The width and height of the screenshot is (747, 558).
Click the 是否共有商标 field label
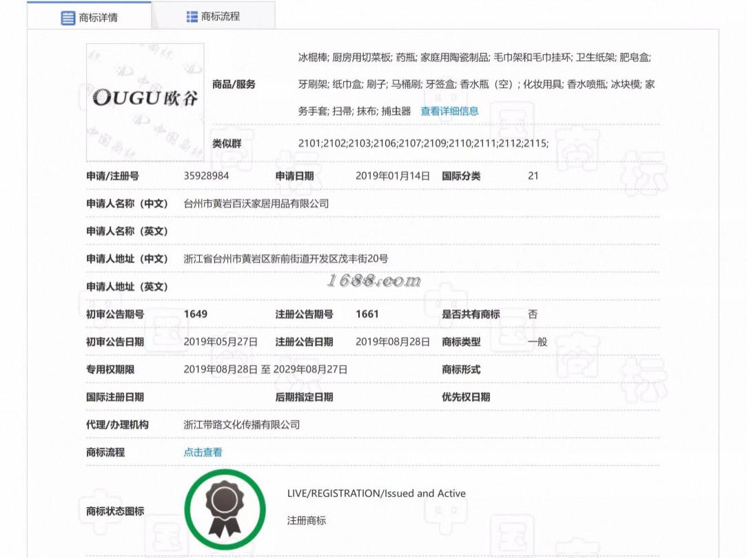471,314
